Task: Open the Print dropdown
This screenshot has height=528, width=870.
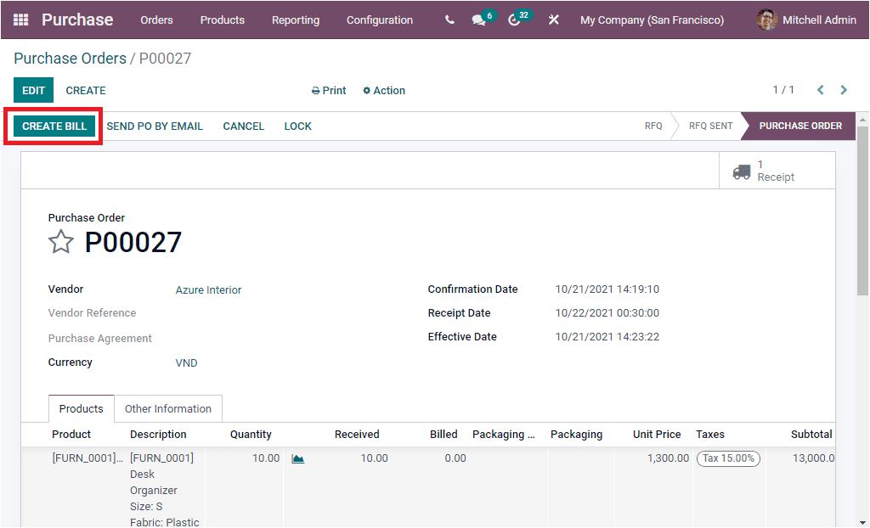Action: tap(328, 90)
